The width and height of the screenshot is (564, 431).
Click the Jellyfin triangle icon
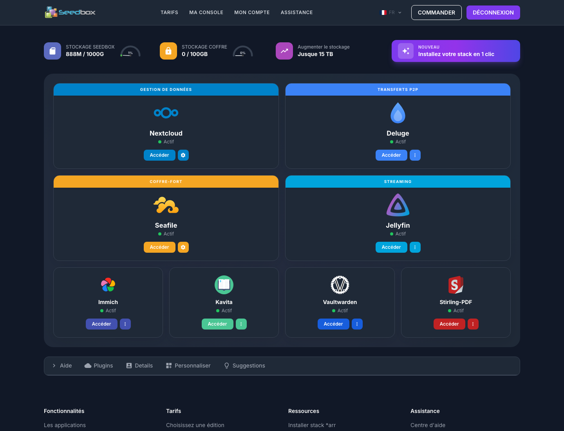(398, 205)
